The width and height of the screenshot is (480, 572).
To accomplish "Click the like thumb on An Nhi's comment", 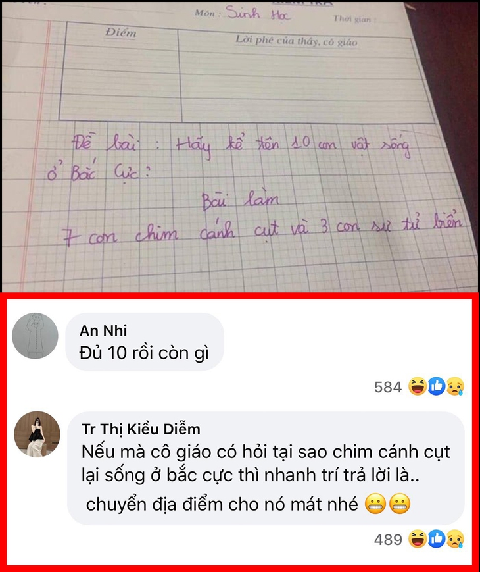I will (x=437, y=386).
